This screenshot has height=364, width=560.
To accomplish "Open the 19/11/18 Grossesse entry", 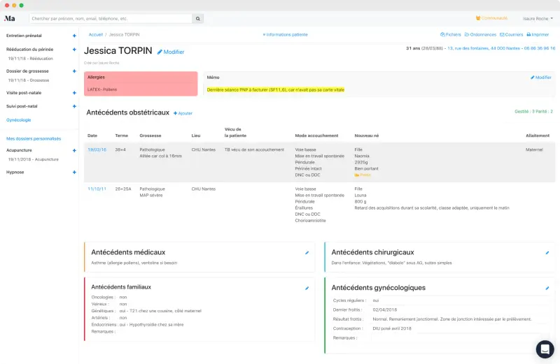I will 29,80.
